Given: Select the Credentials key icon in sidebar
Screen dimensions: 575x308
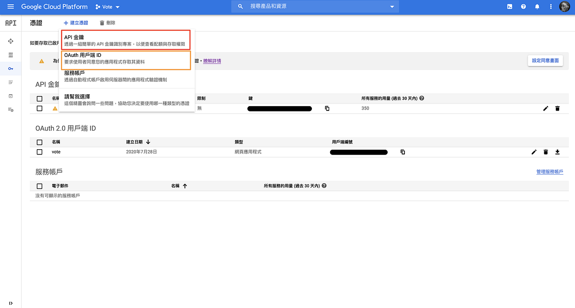Looking at the screenshot, I should click(11, 68).
